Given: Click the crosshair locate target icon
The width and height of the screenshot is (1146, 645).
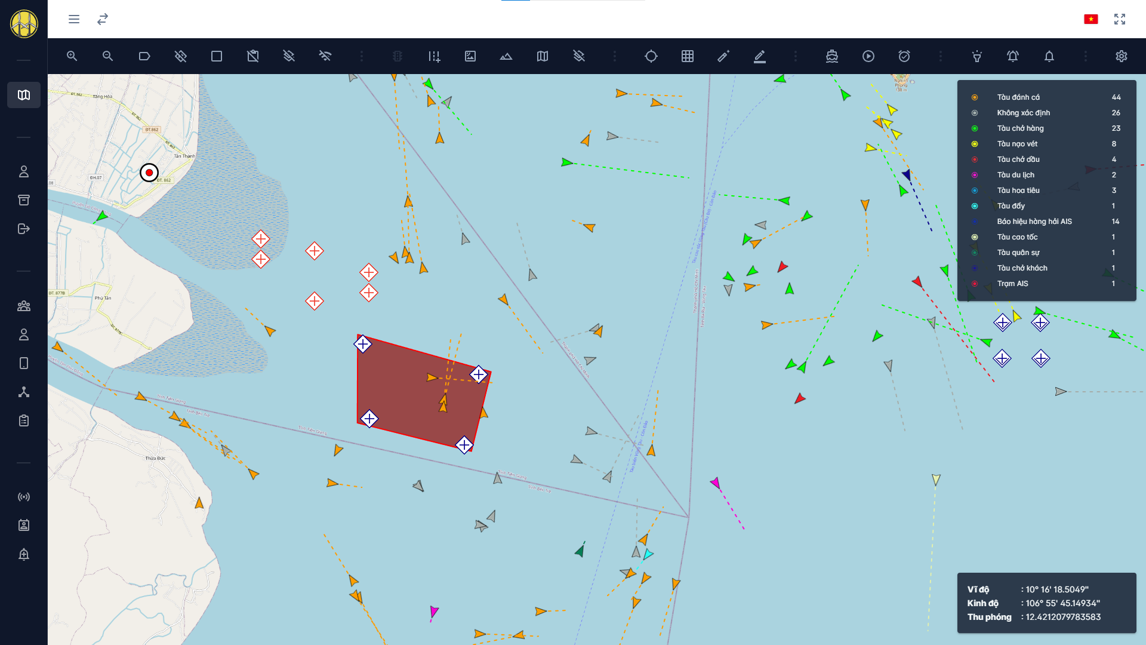Looking at the screenshot, I should [651, 56].
